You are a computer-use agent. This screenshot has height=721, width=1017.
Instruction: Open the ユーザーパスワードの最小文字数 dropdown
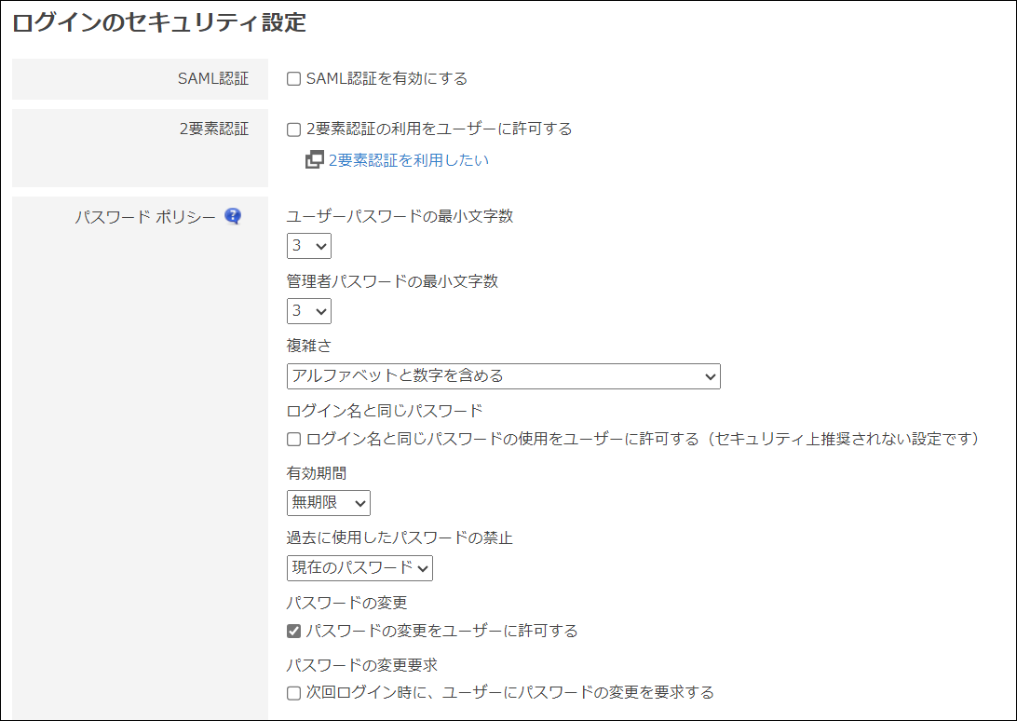tap(308, 246)
